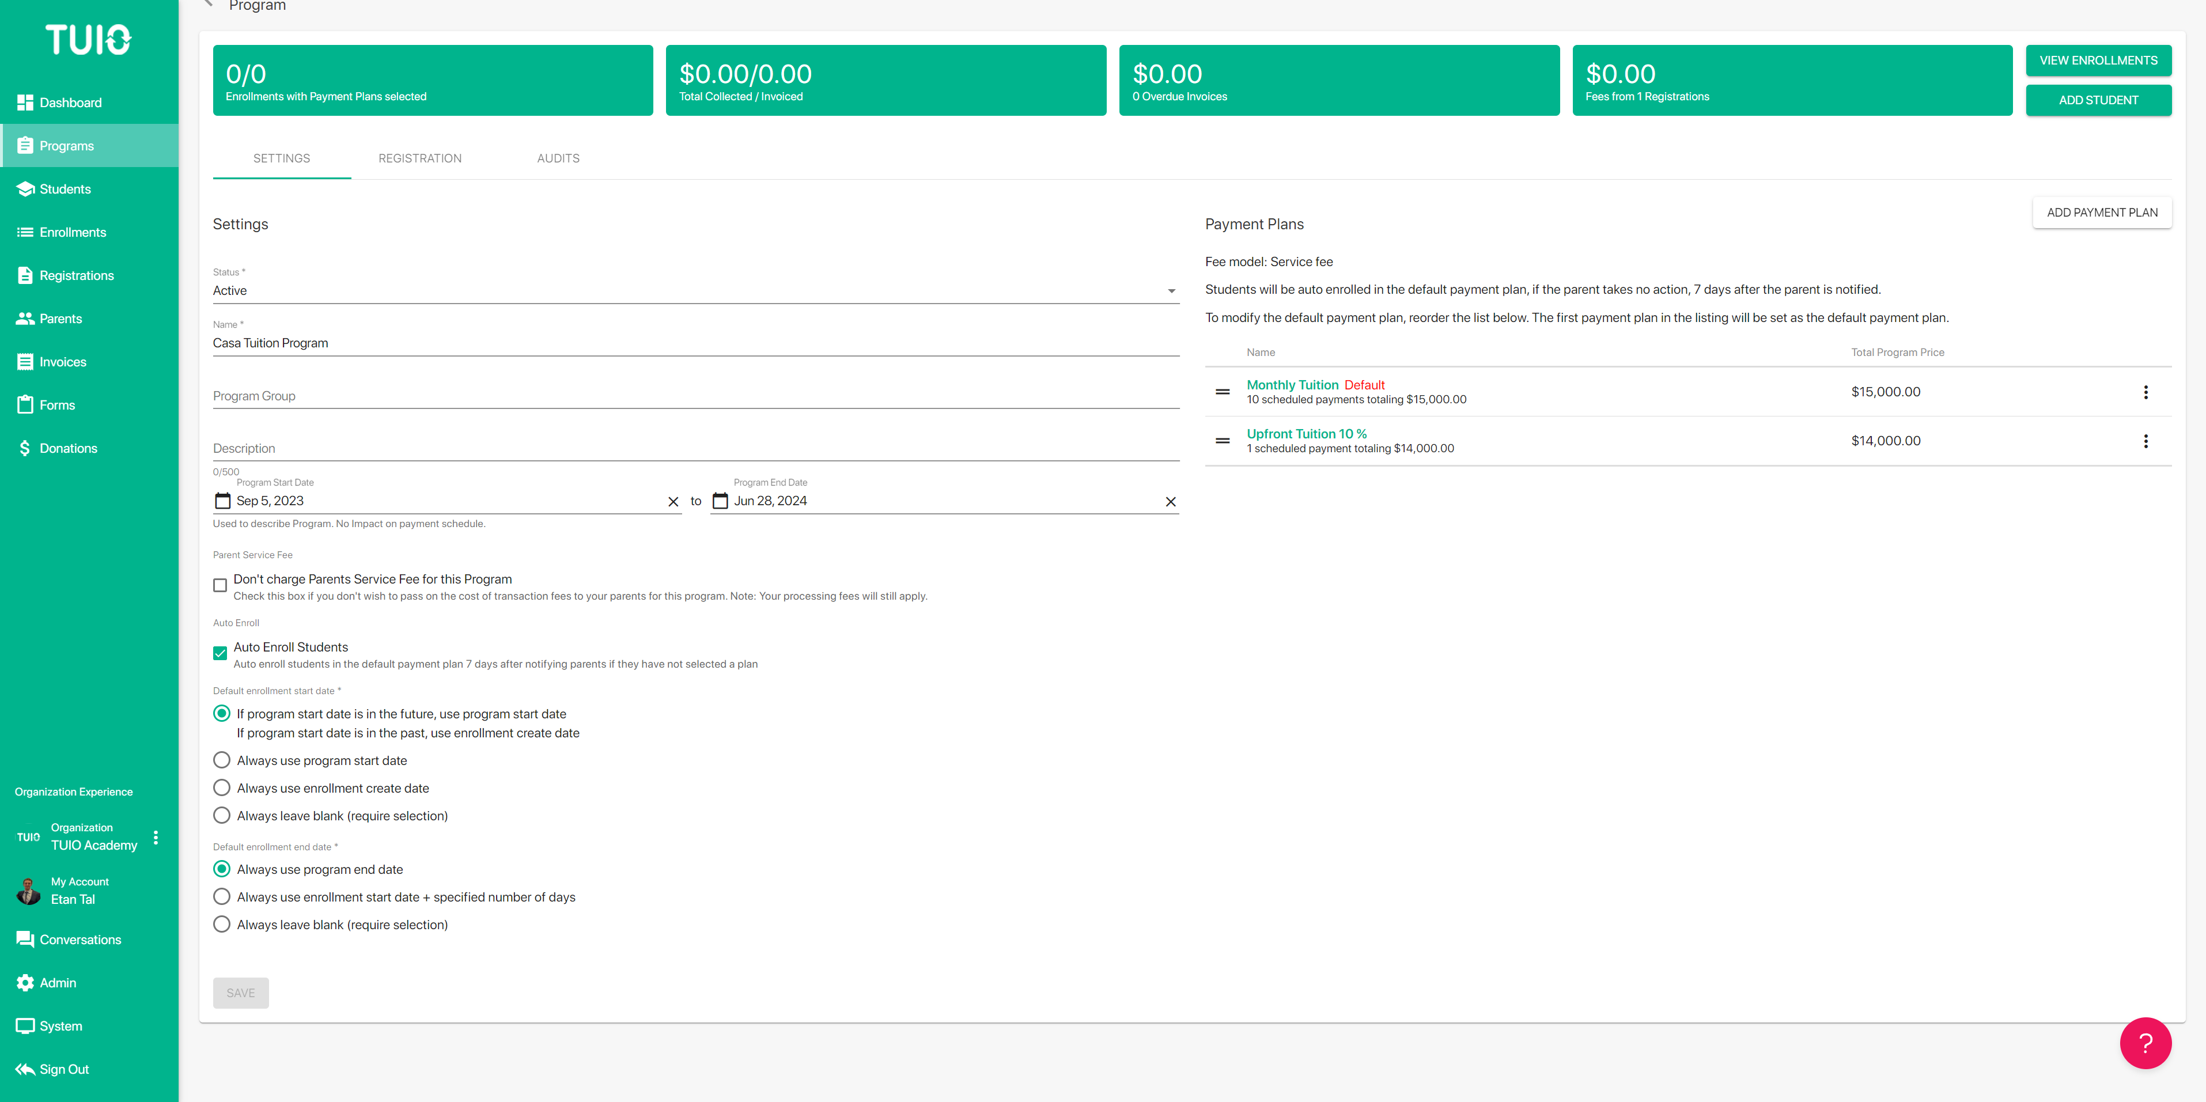The width and height of the screenshot is (2206, 1102).
Task: Clear the Program End Date with X
Action: coord(1171,502)
